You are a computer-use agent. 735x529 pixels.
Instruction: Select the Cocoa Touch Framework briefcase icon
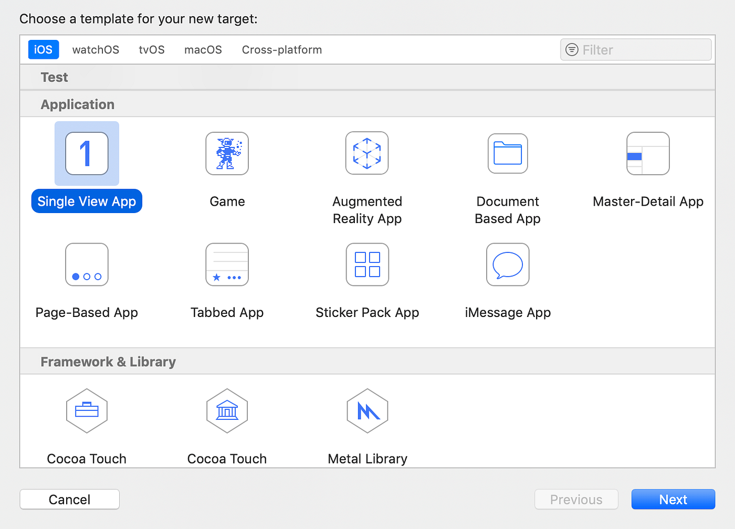coord(87,411)
